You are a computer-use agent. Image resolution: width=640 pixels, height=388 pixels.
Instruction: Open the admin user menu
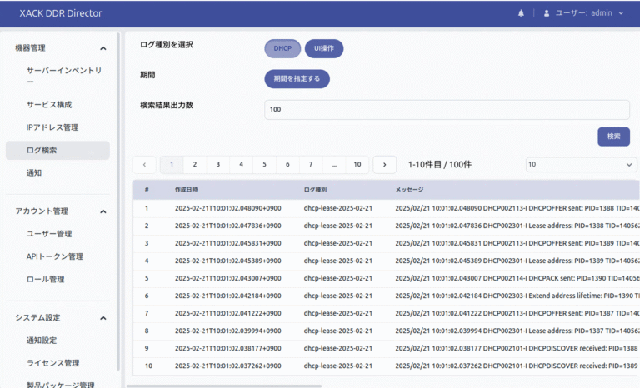(589, 13)
